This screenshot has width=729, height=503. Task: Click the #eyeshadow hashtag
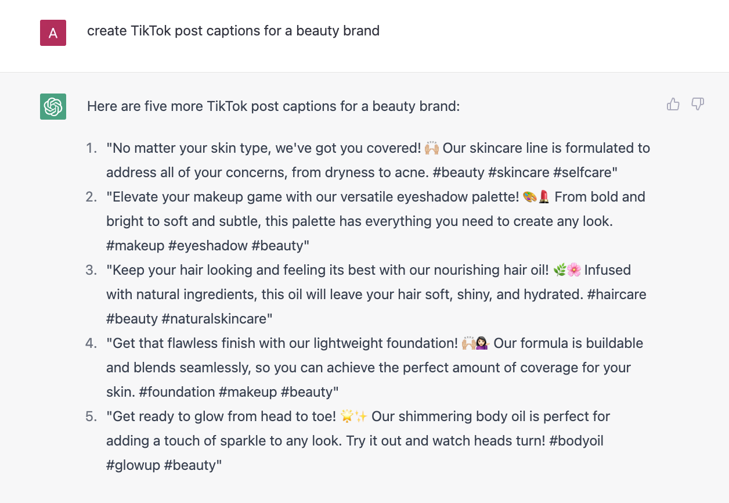pyautogui.click(x=208, y=246)
